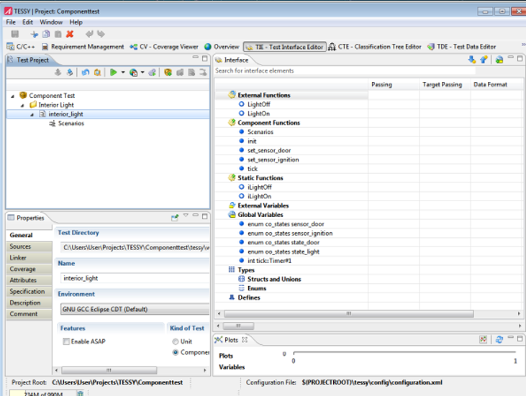Select the Unit radio button
The image size is (526, 396).
coord(176,341)
